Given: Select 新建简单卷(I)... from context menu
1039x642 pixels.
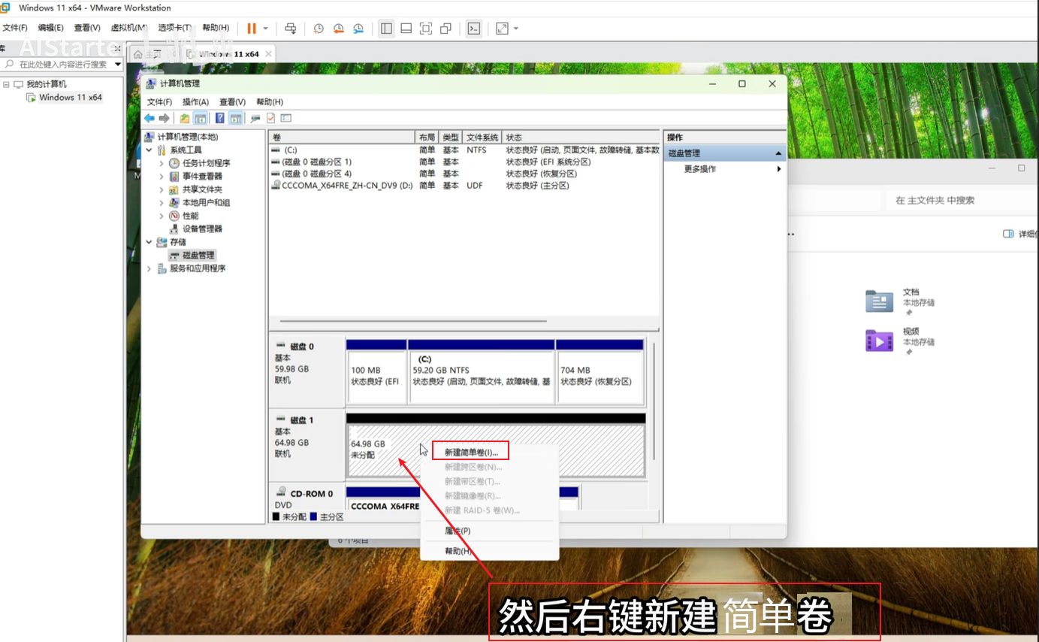Looking at the screenshot, I should (x=471, y=453).
